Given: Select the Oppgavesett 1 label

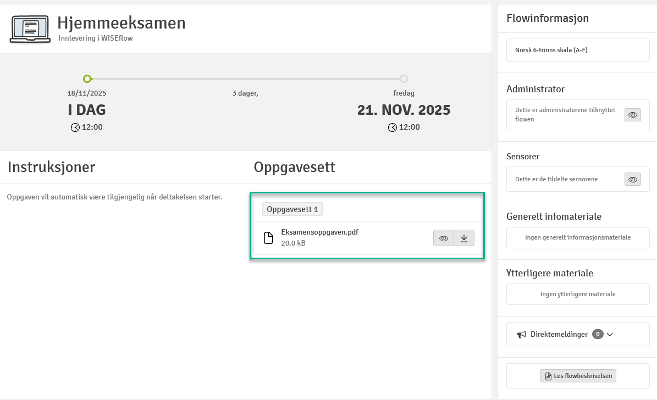Looking at the screenshot, I should [292, 209].
